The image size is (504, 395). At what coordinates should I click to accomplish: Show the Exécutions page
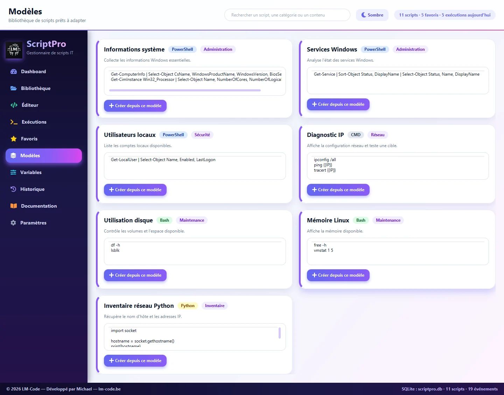pyautogui.click(x=44, y=122)
